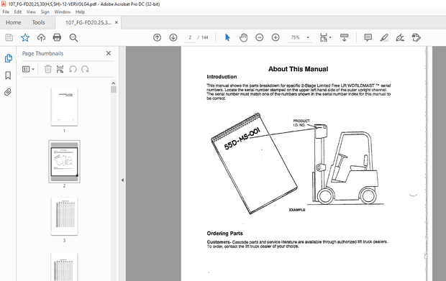Screen dimensions: 446x281
Task: Open the Help menu
Action: coord(81,12)
